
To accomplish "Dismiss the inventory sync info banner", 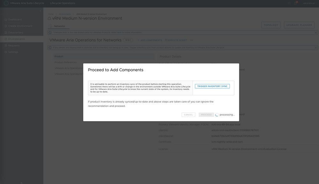I will click(316, 48).
